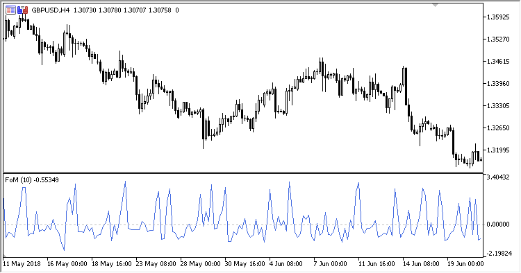
Task: Click the 0.00000 indicator scale label
Action: (x=498, y=224)
